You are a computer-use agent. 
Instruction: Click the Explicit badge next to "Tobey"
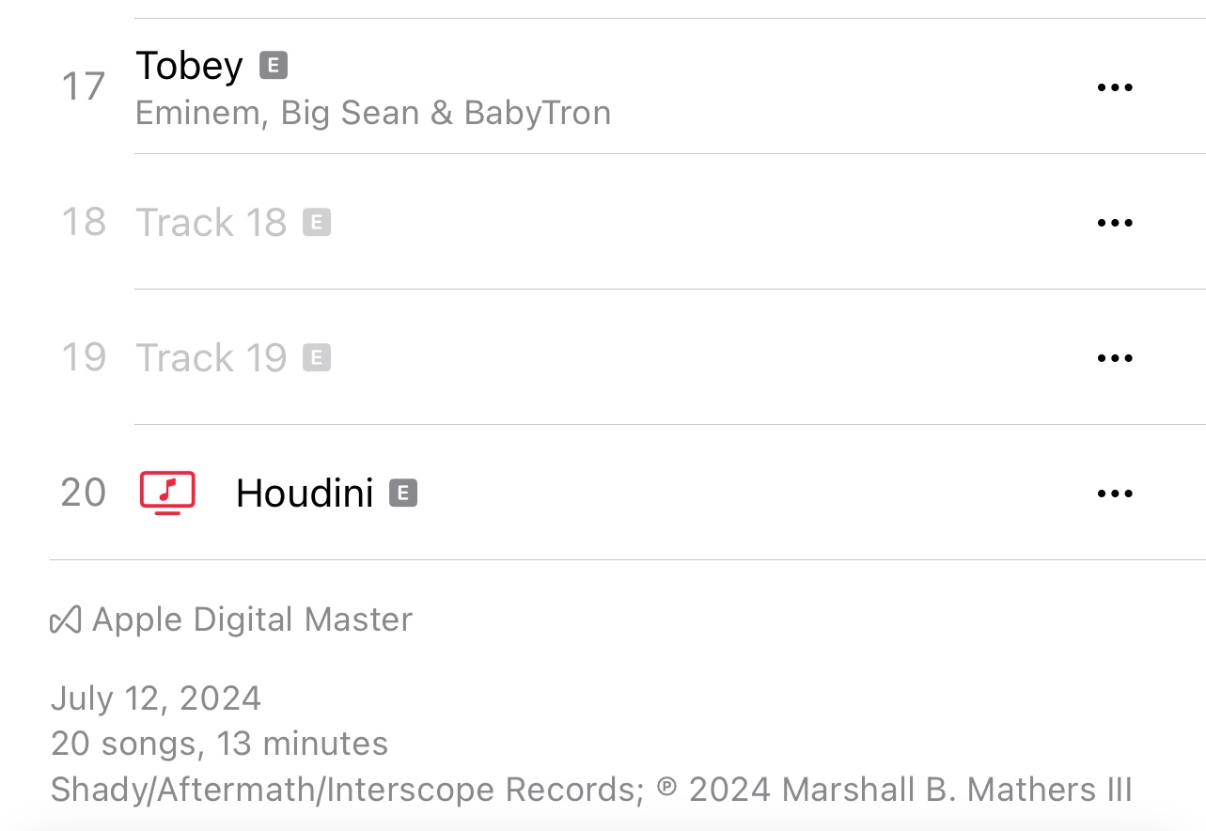(273, 66)
